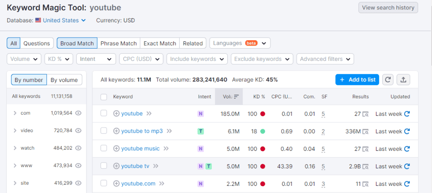Expand the 'video' keyword group
This screenshot has width=432, height=193.
[x=15, y=130]
